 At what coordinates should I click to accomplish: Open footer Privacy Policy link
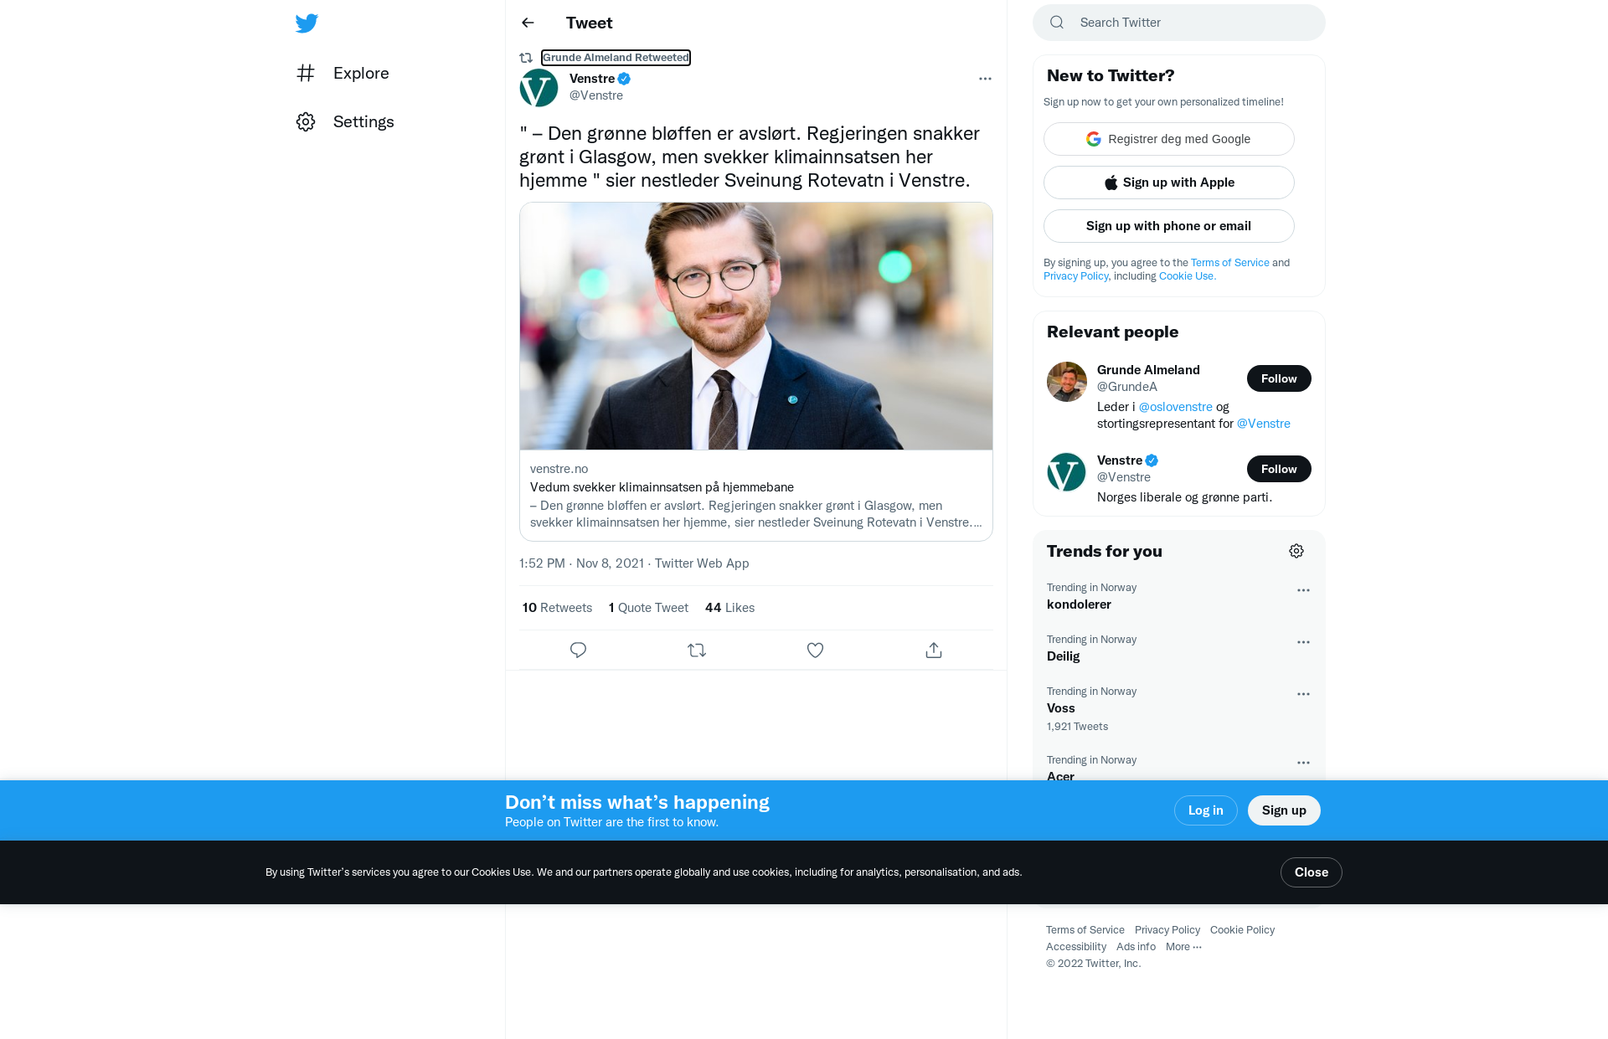coord(1167,930)
